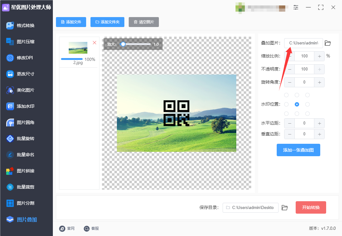This screenshot has height=236, width=342.
Task: Open the 批量裁剪 batch crop tool
Action: [x=20, y=187]
